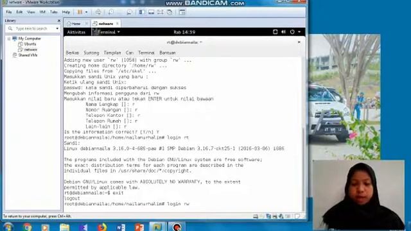Open the Bantuan terminal menu

pyautogui.click(x=167, y=53)
